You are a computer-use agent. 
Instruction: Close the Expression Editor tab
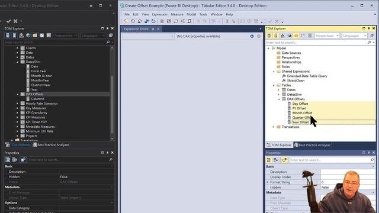(158, 29)
